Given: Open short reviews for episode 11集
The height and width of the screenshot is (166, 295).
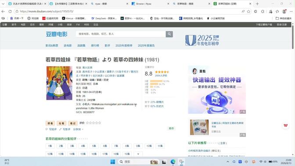Looking at the screenshot, I should (x=160, y=146).
